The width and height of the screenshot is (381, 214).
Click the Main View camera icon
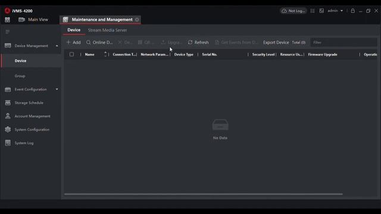point(21,20)
